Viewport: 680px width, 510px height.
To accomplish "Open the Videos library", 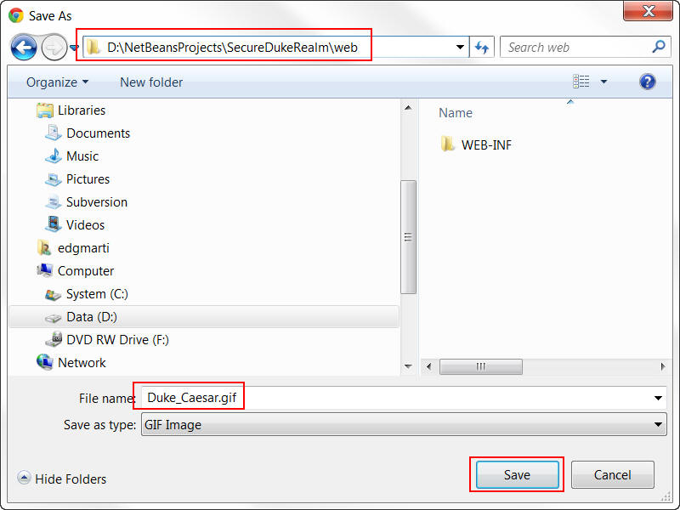I will pyautogui.click(x=83, y=225).
